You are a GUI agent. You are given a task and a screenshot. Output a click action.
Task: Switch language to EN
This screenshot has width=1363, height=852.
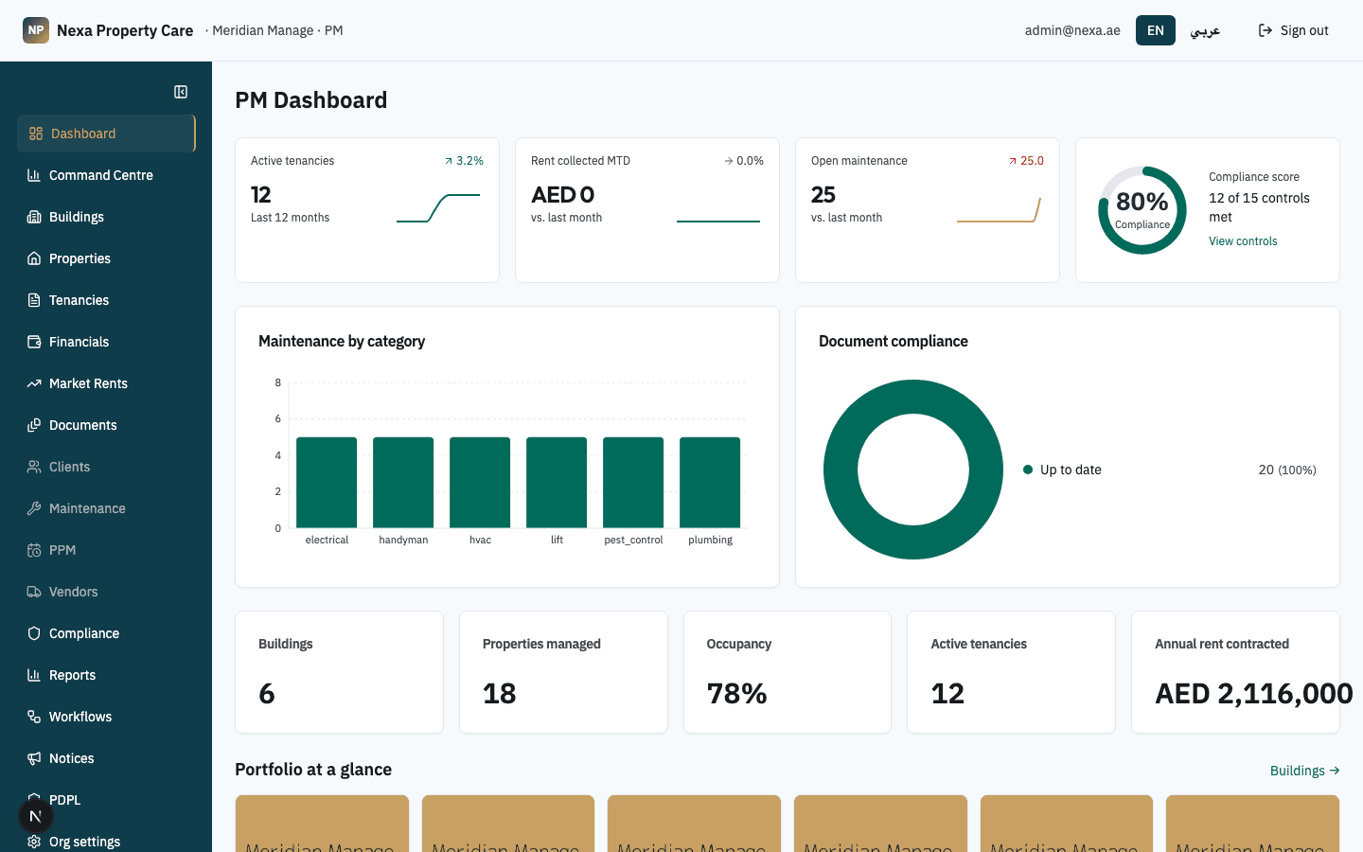(x=1156, y=30)
